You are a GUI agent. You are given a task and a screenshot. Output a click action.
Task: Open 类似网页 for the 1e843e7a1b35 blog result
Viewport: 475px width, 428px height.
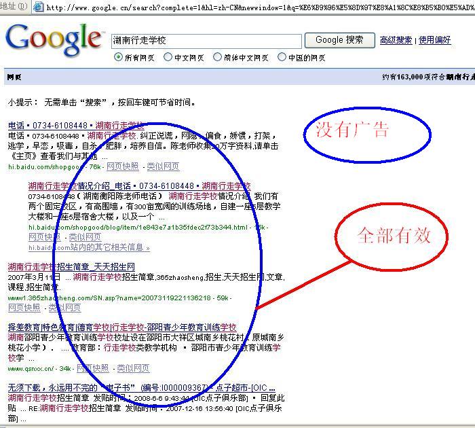[85, 237]
